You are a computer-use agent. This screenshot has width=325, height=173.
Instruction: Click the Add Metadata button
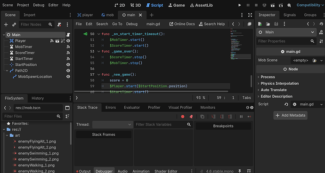[291, 115]
